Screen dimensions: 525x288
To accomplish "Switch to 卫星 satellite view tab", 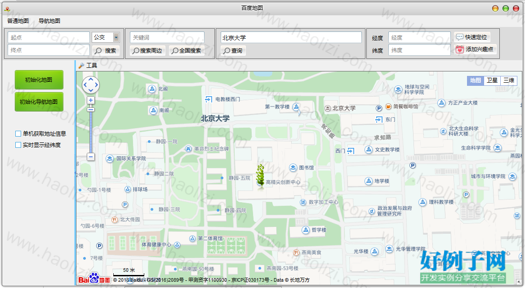I will (492, 80).
